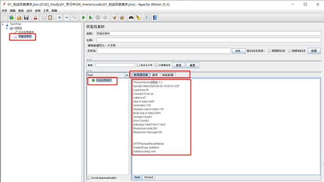Screen dimensions: 324x182
Task: Copy the element with the copy icon
Action: pyautogui.click(x=43, y=18)
